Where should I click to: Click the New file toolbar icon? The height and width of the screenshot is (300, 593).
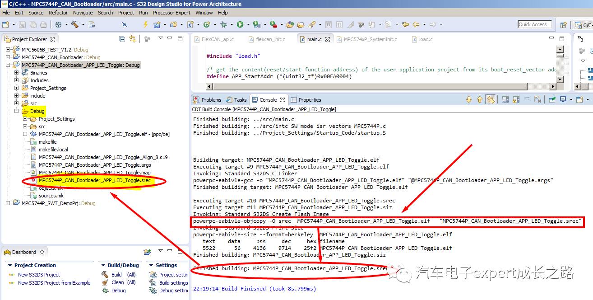coord(6,24)
